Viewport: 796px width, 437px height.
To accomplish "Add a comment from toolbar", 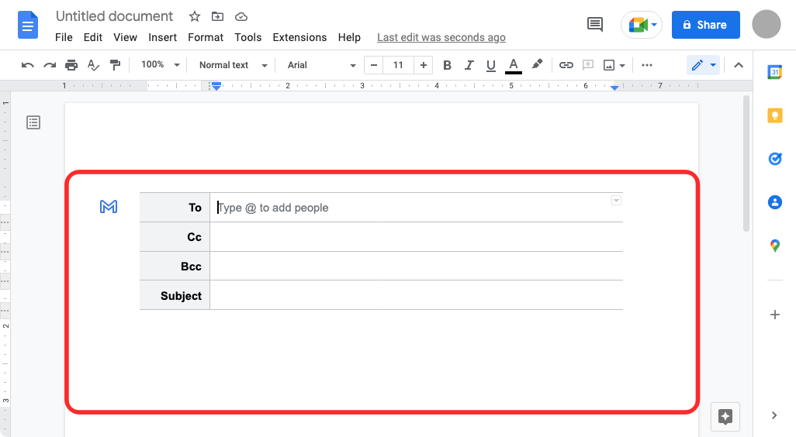I will [x=588, y=64].
